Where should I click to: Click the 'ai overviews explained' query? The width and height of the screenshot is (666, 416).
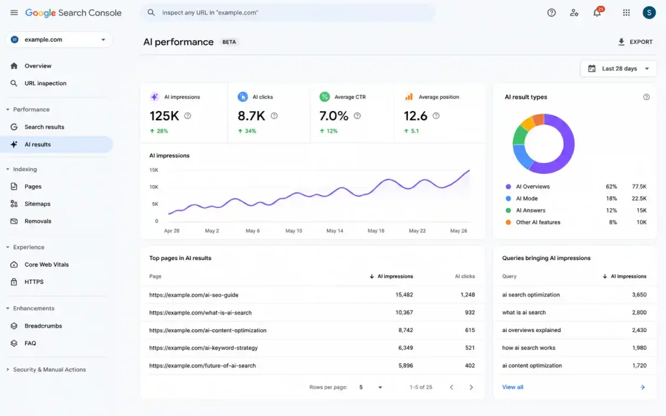coord(531,330)
